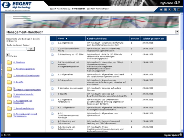Open the mail envelope icon
Screen dimensions: 184x138
(165, 9)
